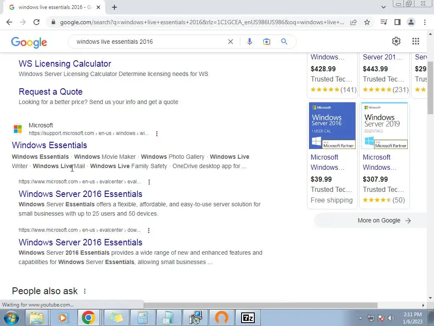The height and width of the screenshot is (326, 434).
Task: Launch 7-Zip from taskbar
Action: point(248,318)
